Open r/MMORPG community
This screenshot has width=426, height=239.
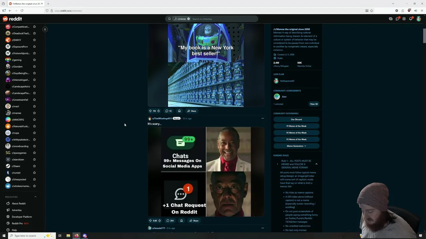[x=18, y=119]
